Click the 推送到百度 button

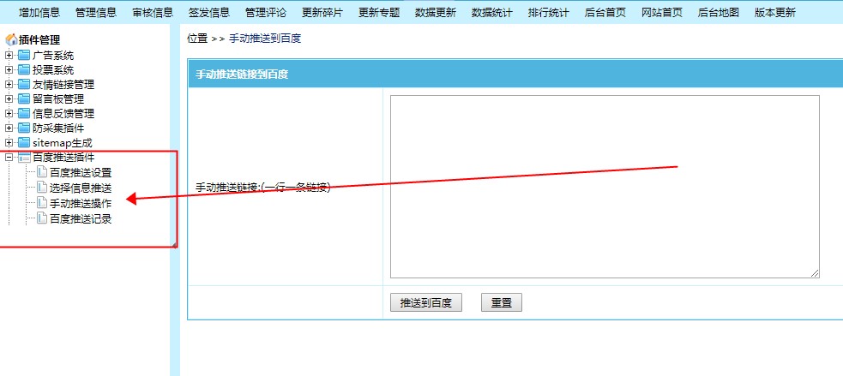426,302
